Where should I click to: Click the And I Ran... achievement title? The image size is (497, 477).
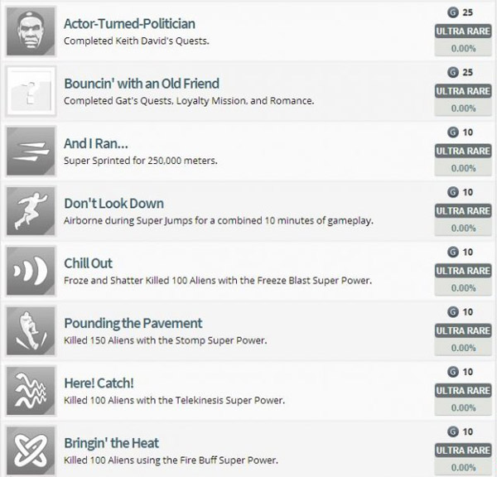96,143
